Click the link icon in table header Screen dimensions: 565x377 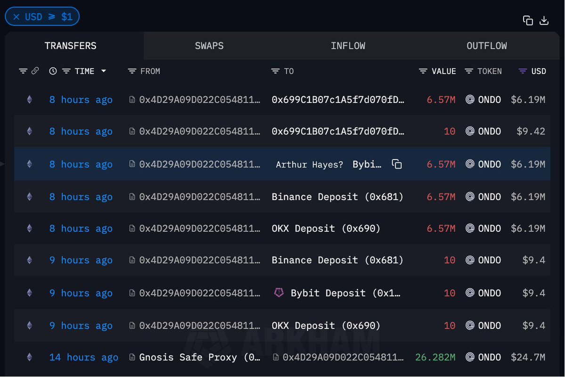point(35,71)
